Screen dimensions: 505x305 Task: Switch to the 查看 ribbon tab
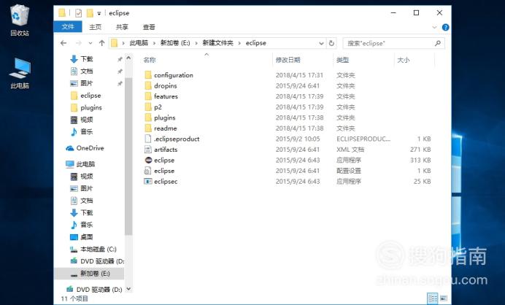149,27
